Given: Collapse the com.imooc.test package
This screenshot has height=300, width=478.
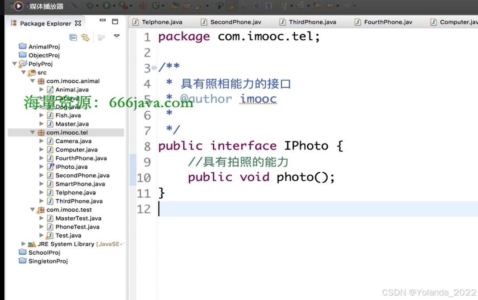Looking at the screenshot, I should pos(33,209).
